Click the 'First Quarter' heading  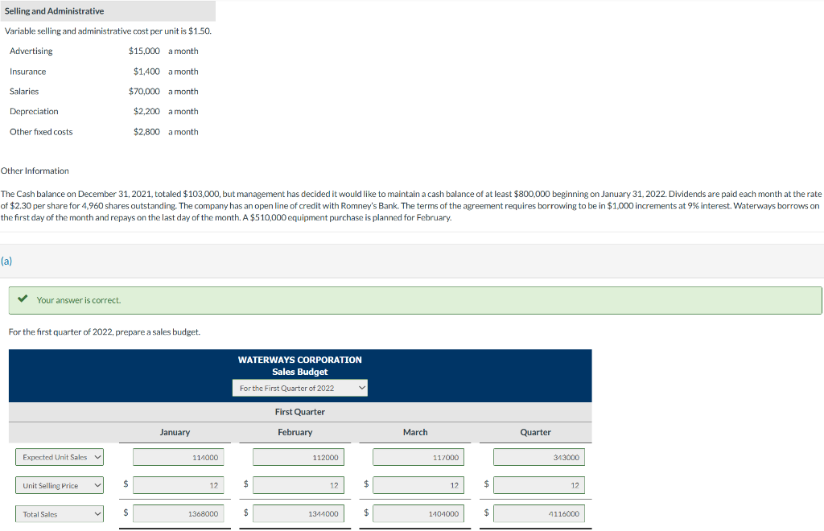point(300,412)
